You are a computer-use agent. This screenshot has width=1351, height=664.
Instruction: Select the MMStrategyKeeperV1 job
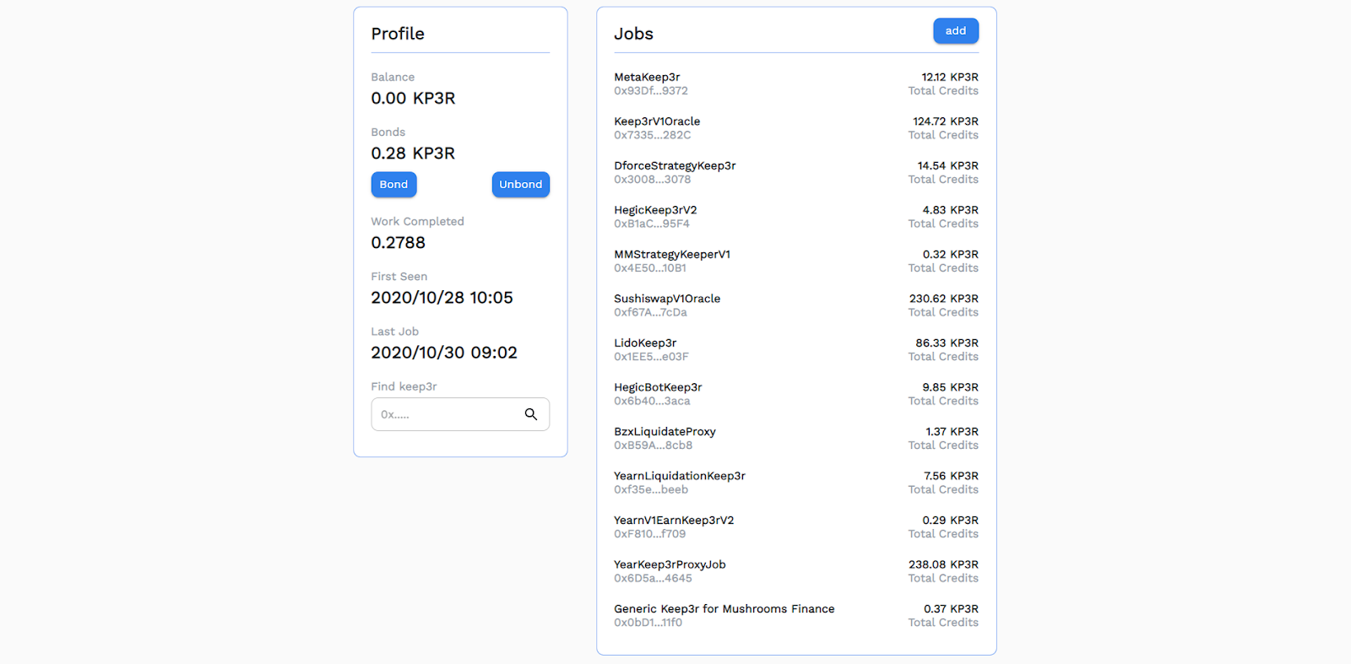click(672, 254)
